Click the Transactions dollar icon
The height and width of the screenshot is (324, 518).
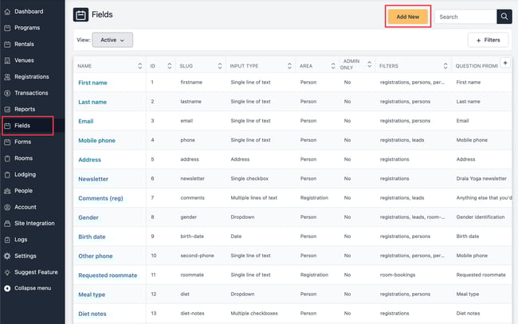pos(7,93)
